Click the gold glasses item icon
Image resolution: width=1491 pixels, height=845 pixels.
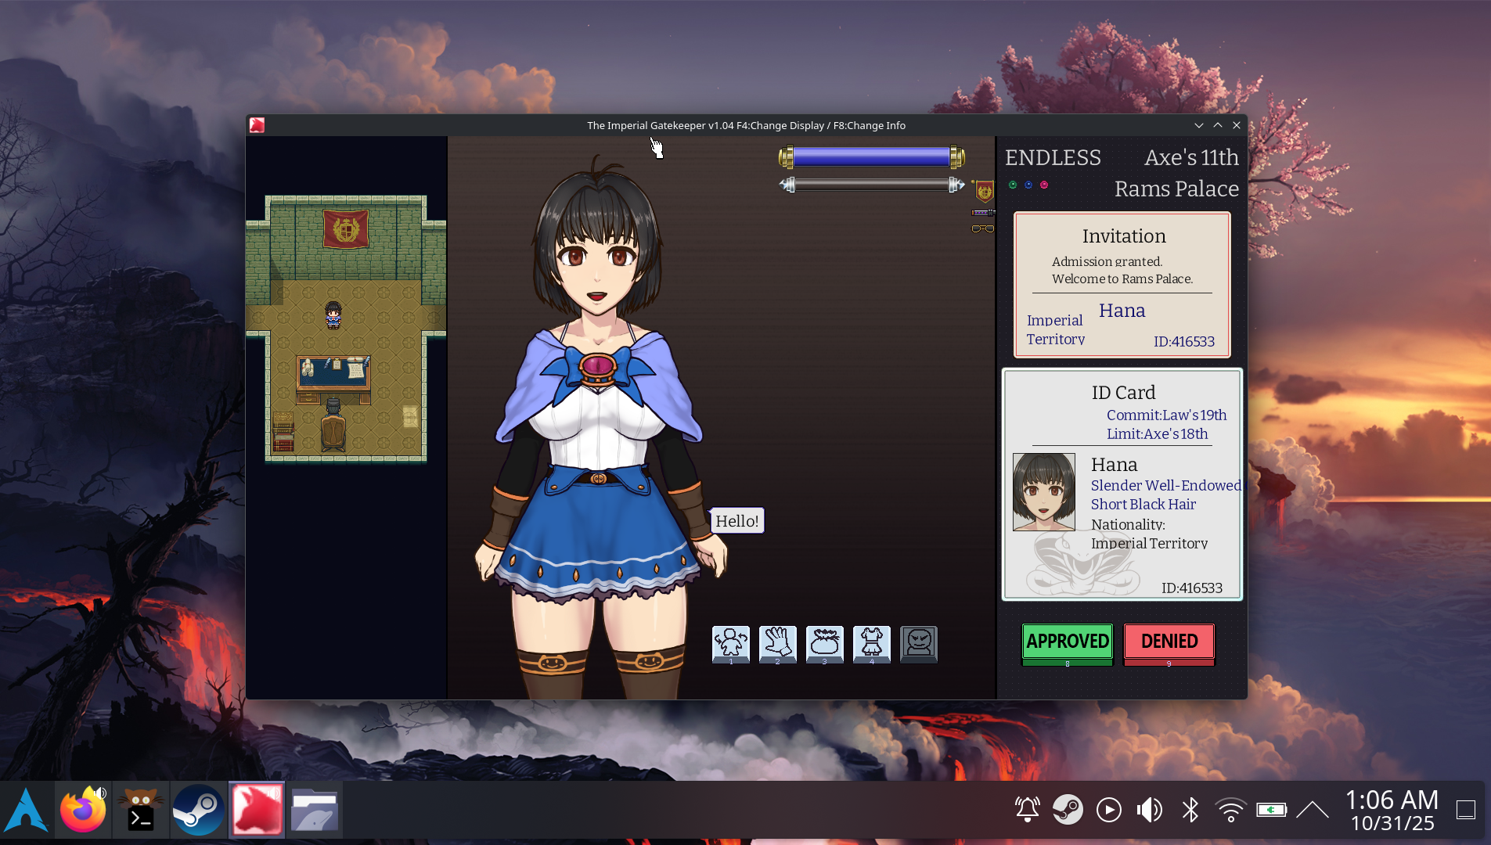coord(983,228)
